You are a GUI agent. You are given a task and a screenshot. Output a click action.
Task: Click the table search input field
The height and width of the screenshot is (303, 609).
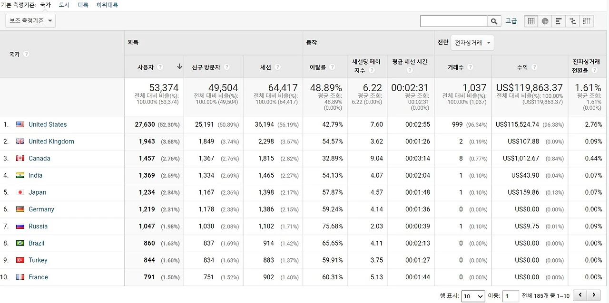point(454,21)
